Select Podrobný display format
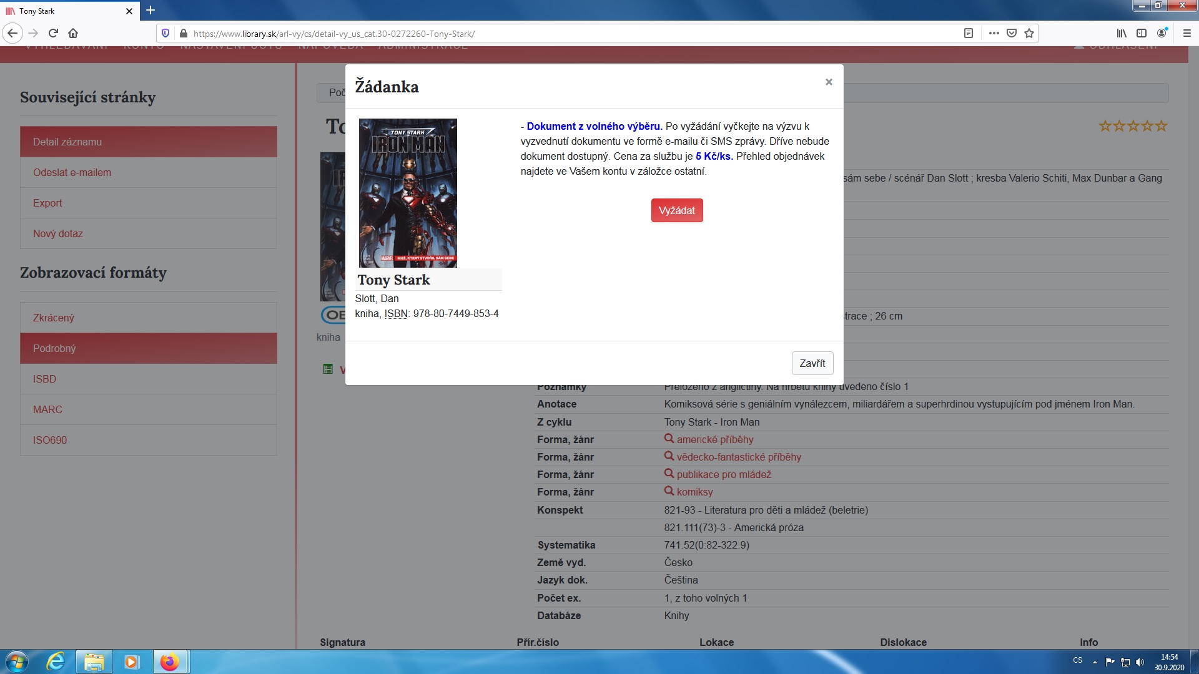 click(x=149, y=348)
